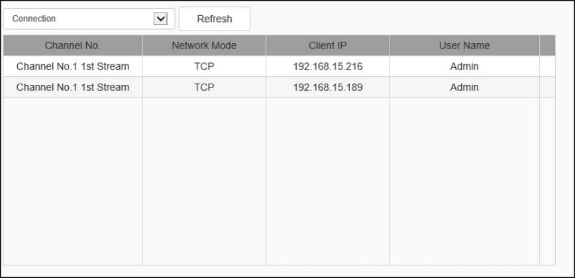Click the empty area below Client IP column
This screenshot has height=278, width=575.
coord(327,180)
